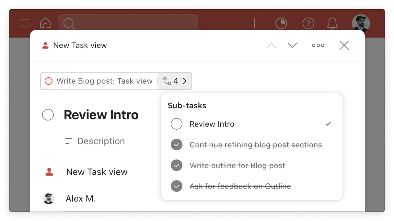Open the Description field to edit it

click(x=101, y=141)
